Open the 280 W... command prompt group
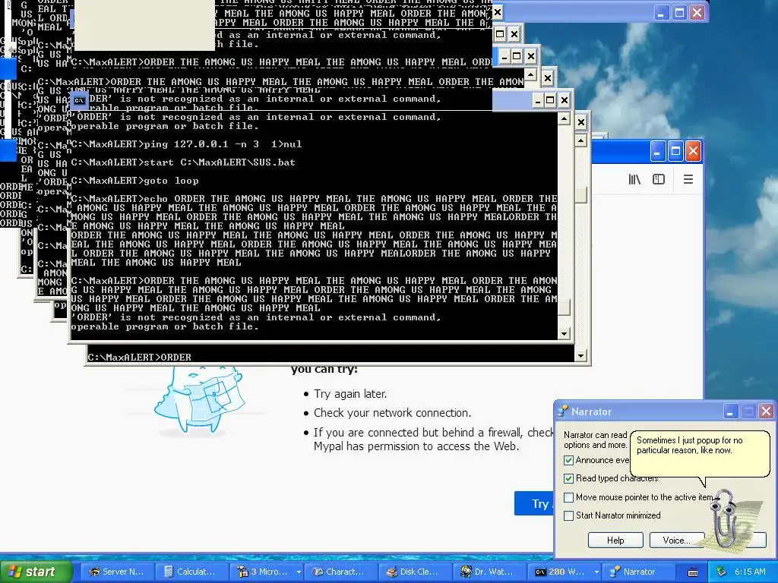Image resolution: width=778 pixels, height=583 pixels. [x=559, y=572]
